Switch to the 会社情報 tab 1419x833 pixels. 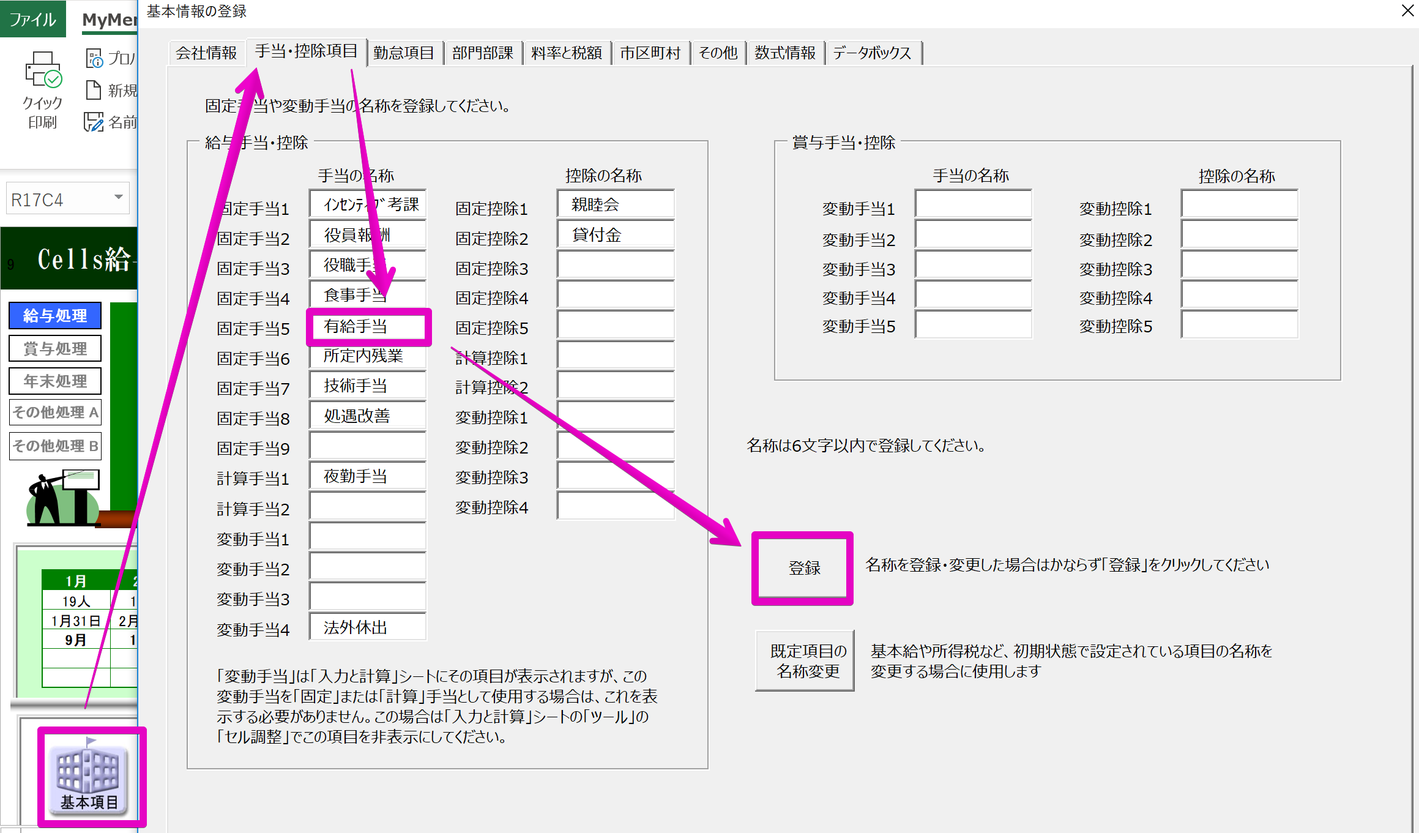point(206,53)
